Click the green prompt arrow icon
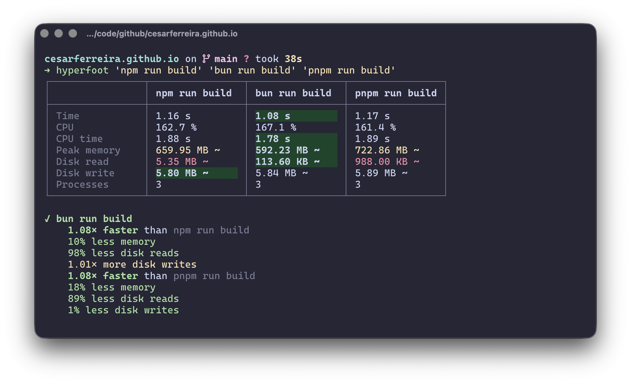 [47, 70]
